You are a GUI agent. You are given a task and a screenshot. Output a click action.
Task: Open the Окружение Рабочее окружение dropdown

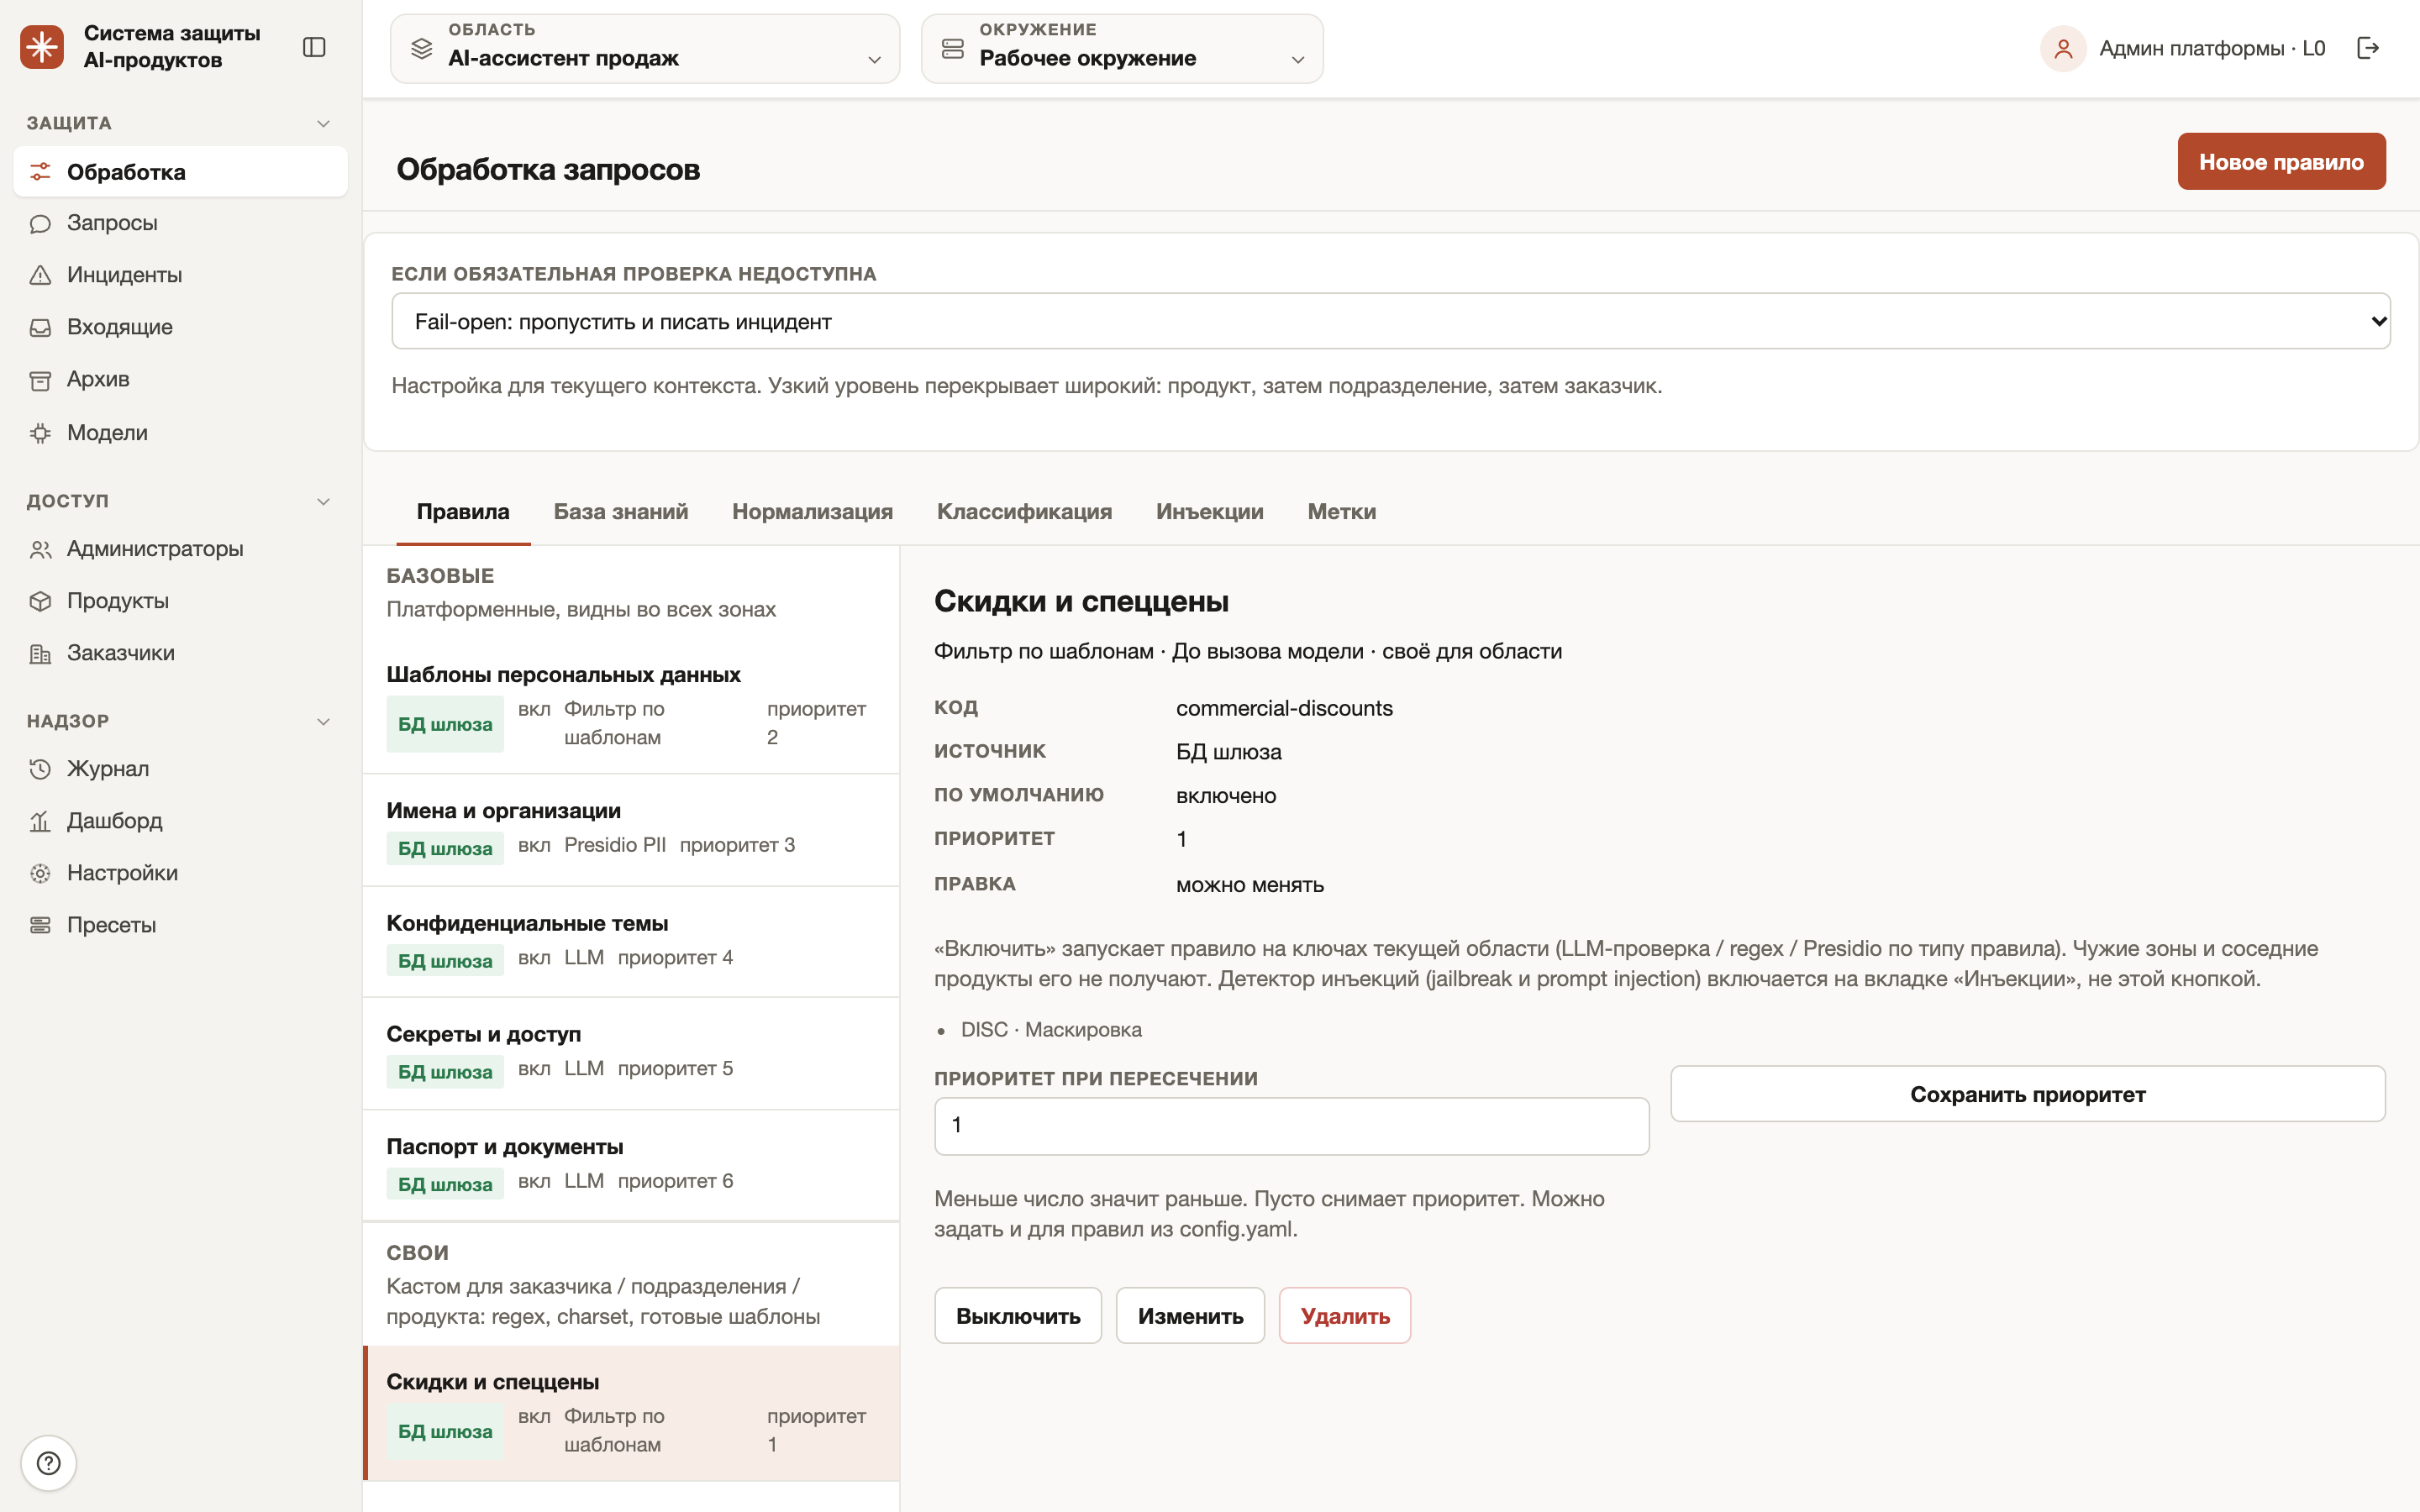coord(1122,48)
